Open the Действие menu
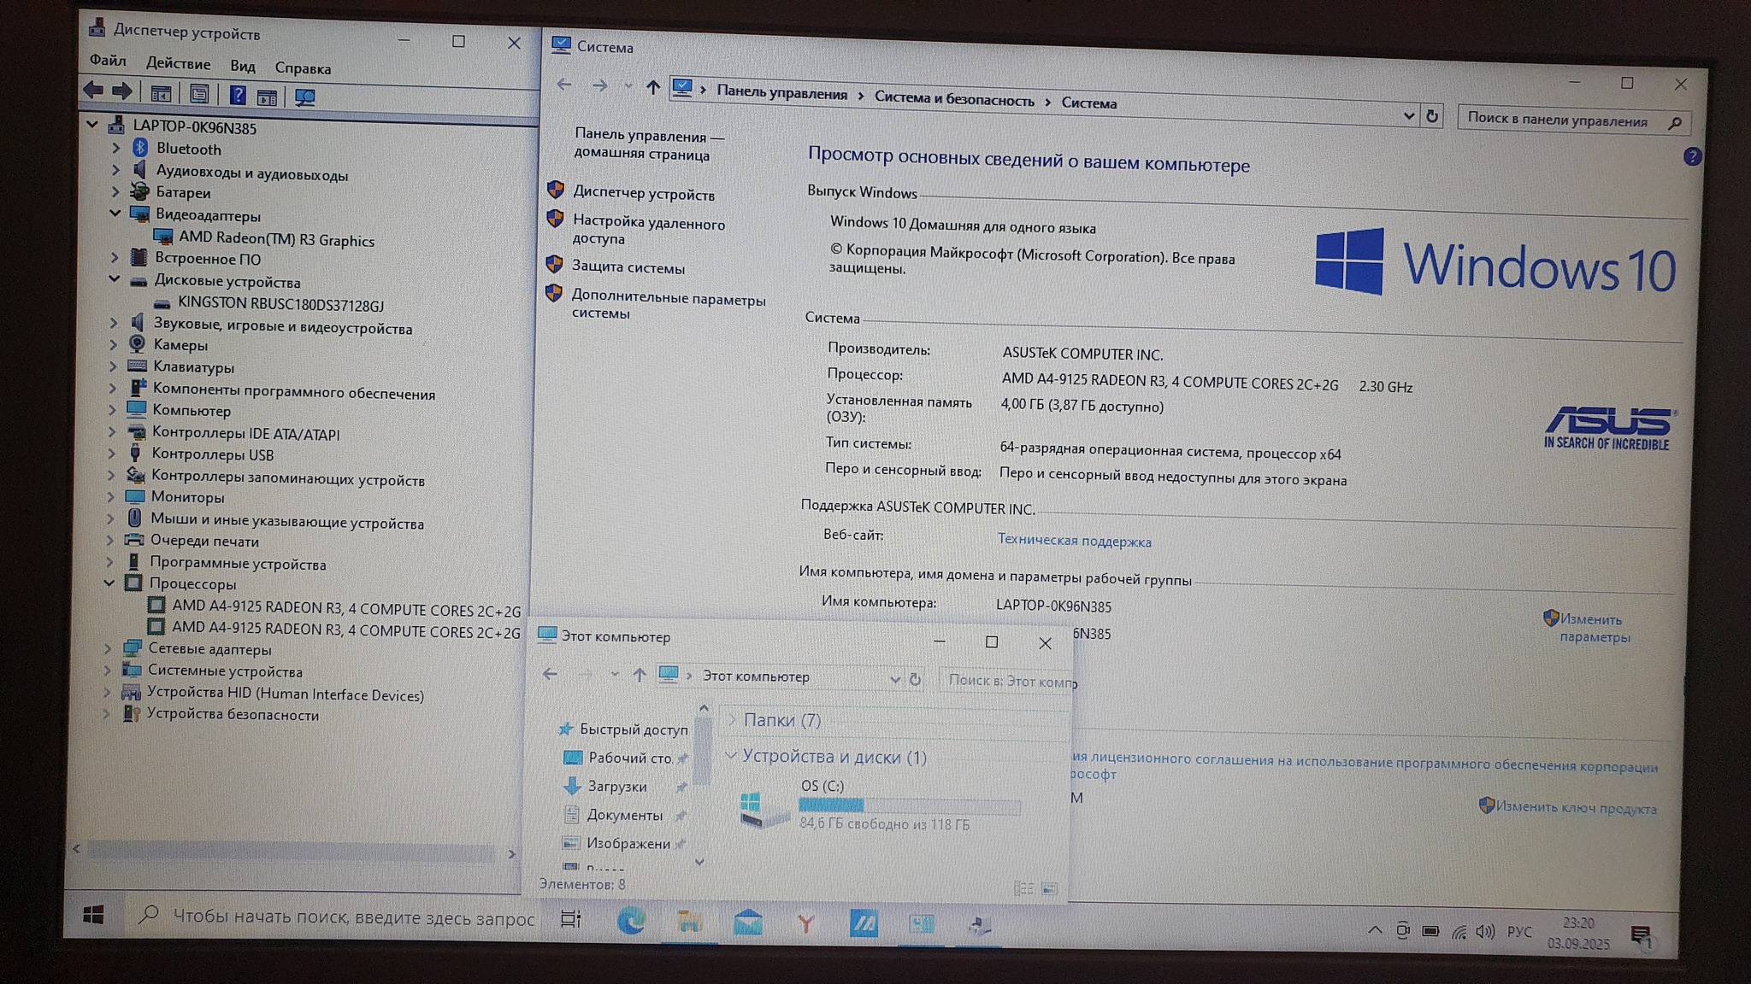Viewport: 1751px width, 984px height. pos(178,63)
